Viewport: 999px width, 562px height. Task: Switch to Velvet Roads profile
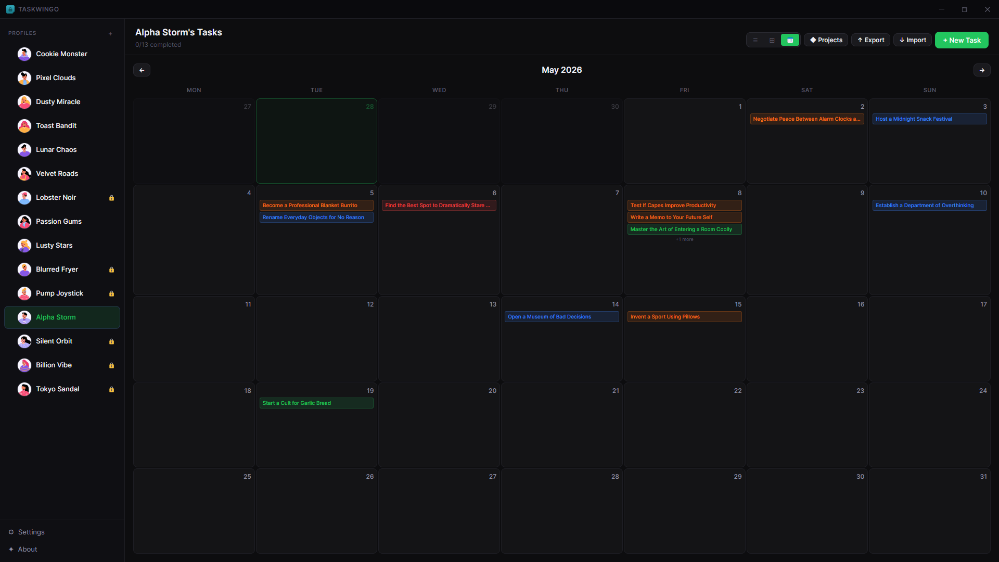pyautogui.click(x=57, y=174)
